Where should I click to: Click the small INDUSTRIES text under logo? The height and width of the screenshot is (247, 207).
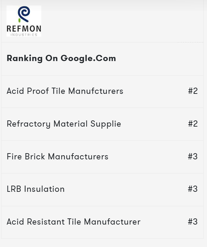click(x=24, y=34)
